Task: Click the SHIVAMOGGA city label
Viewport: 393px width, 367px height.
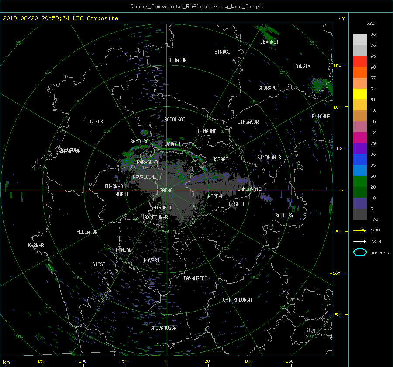Action: 163,328
